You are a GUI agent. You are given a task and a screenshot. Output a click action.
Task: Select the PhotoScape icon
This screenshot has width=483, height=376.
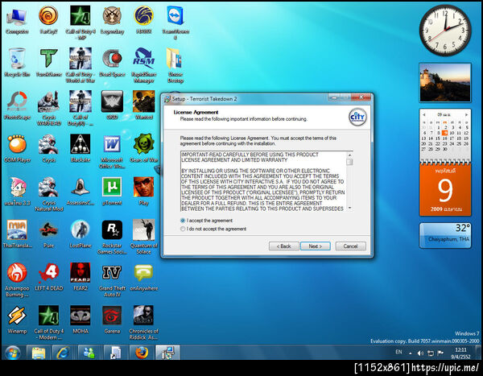(x=17, y=105)
